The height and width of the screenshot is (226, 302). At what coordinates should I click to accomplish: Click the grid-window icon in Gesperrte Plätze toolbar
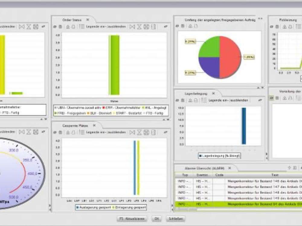[x=146, y=132]
